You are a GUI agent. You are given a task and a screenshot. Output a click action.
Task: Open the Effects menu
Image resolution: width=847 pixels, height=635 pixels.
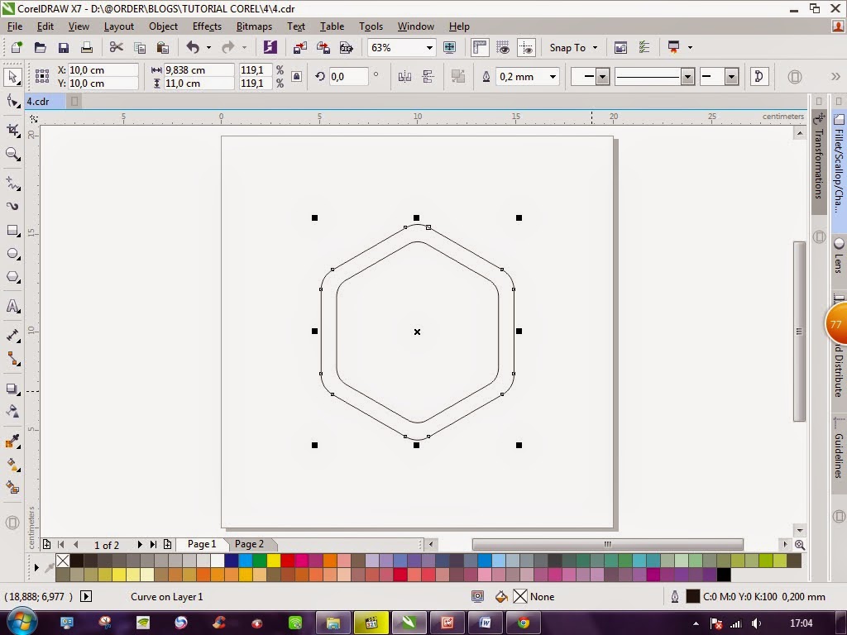tap(207, 26)
